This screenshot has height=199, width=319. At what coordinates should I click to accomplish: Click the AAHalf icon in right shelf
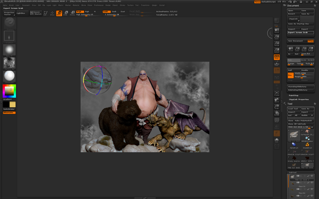(277, 50)
